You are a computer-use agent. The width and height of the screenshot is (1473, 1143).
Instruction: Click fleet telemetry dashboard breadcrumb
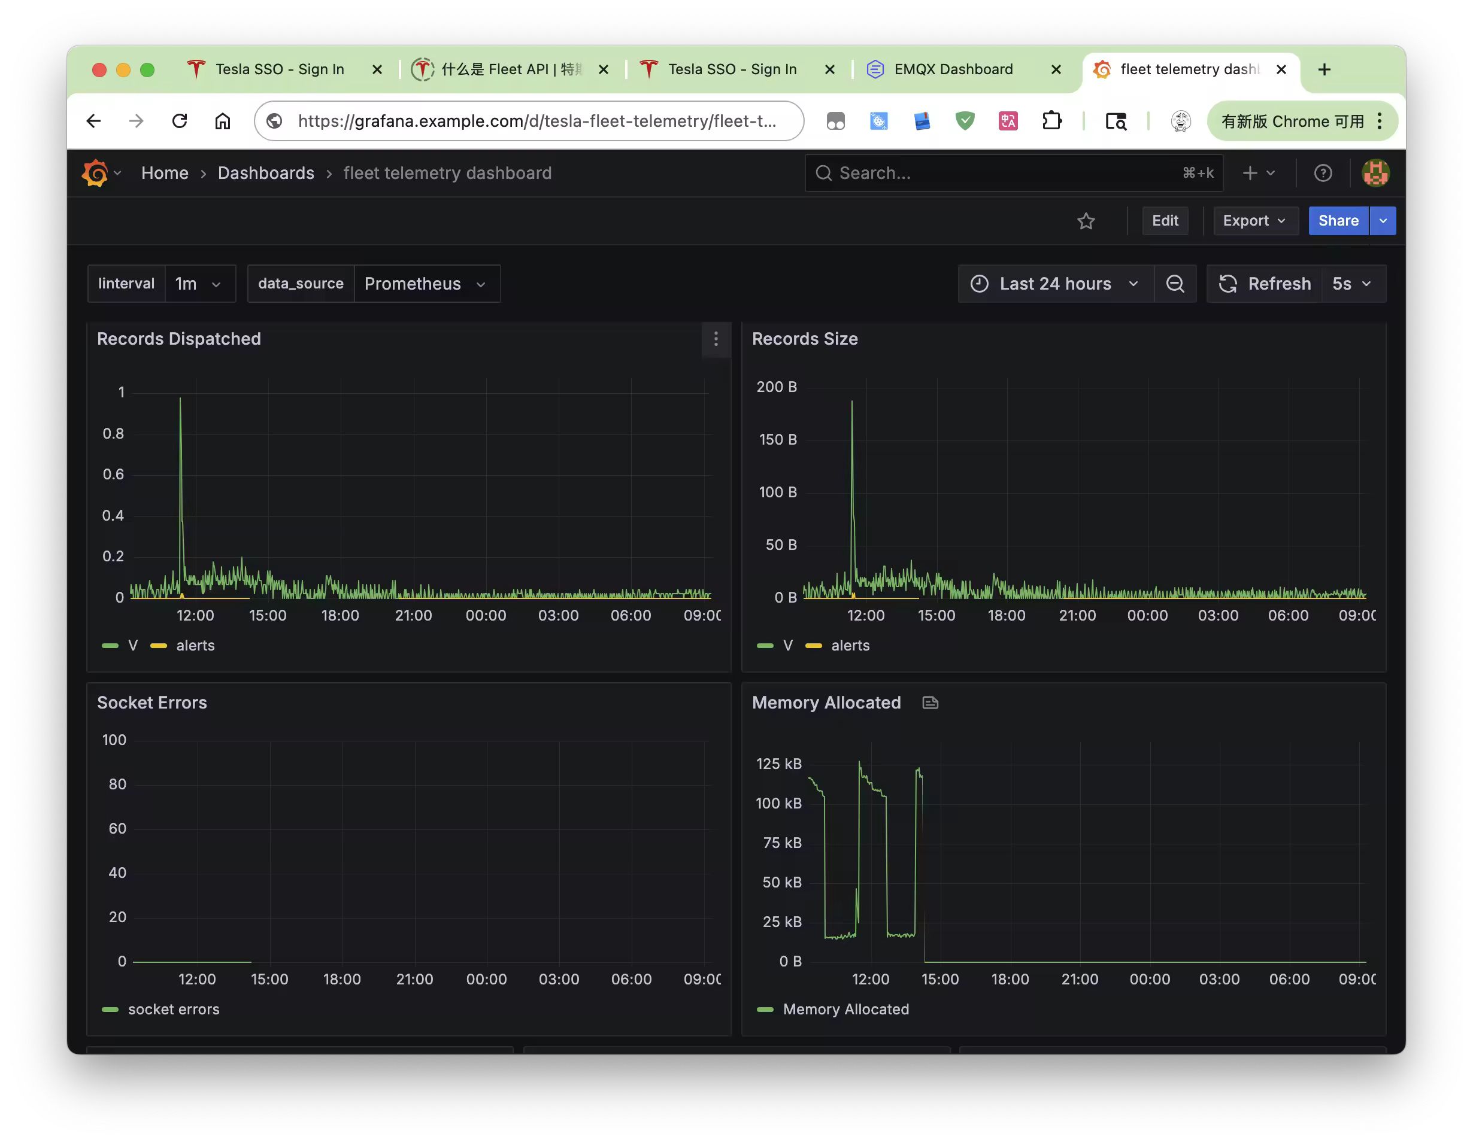click(447, 173)
